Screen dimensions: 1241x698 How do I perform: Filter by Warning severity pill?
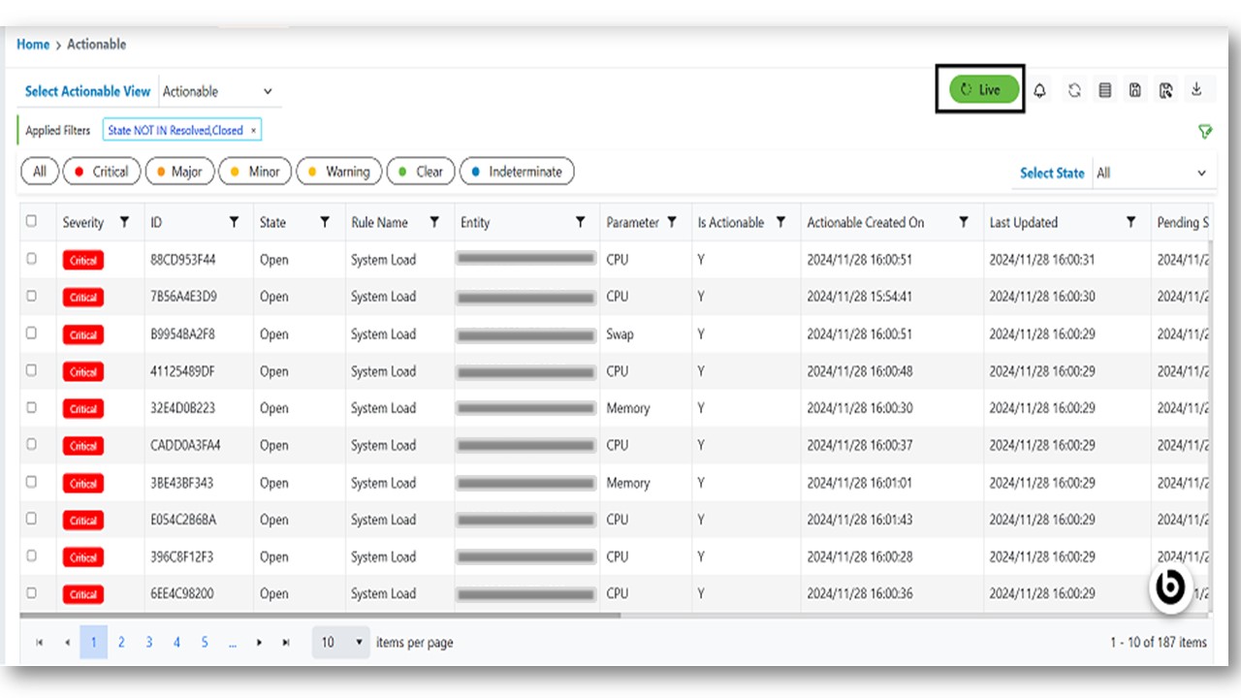[338, 172]
